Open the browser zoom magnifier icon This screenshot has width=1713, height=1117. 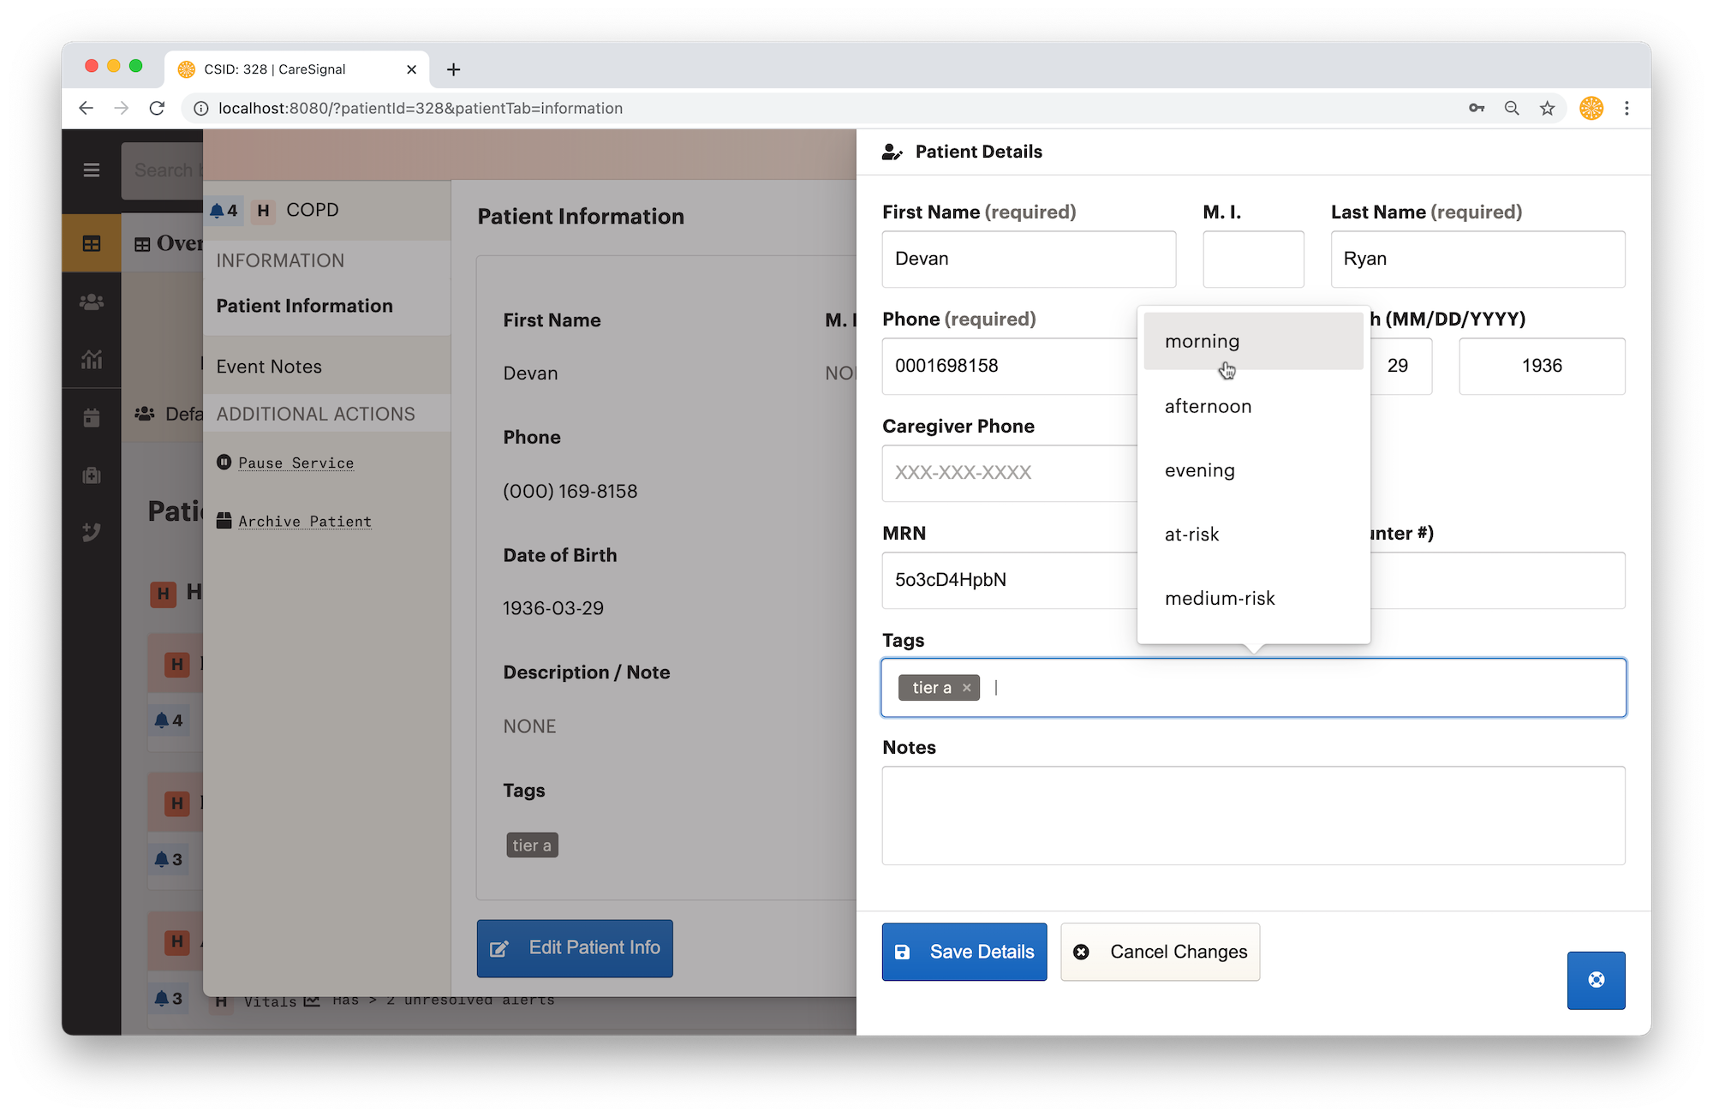pos(1512,108)
